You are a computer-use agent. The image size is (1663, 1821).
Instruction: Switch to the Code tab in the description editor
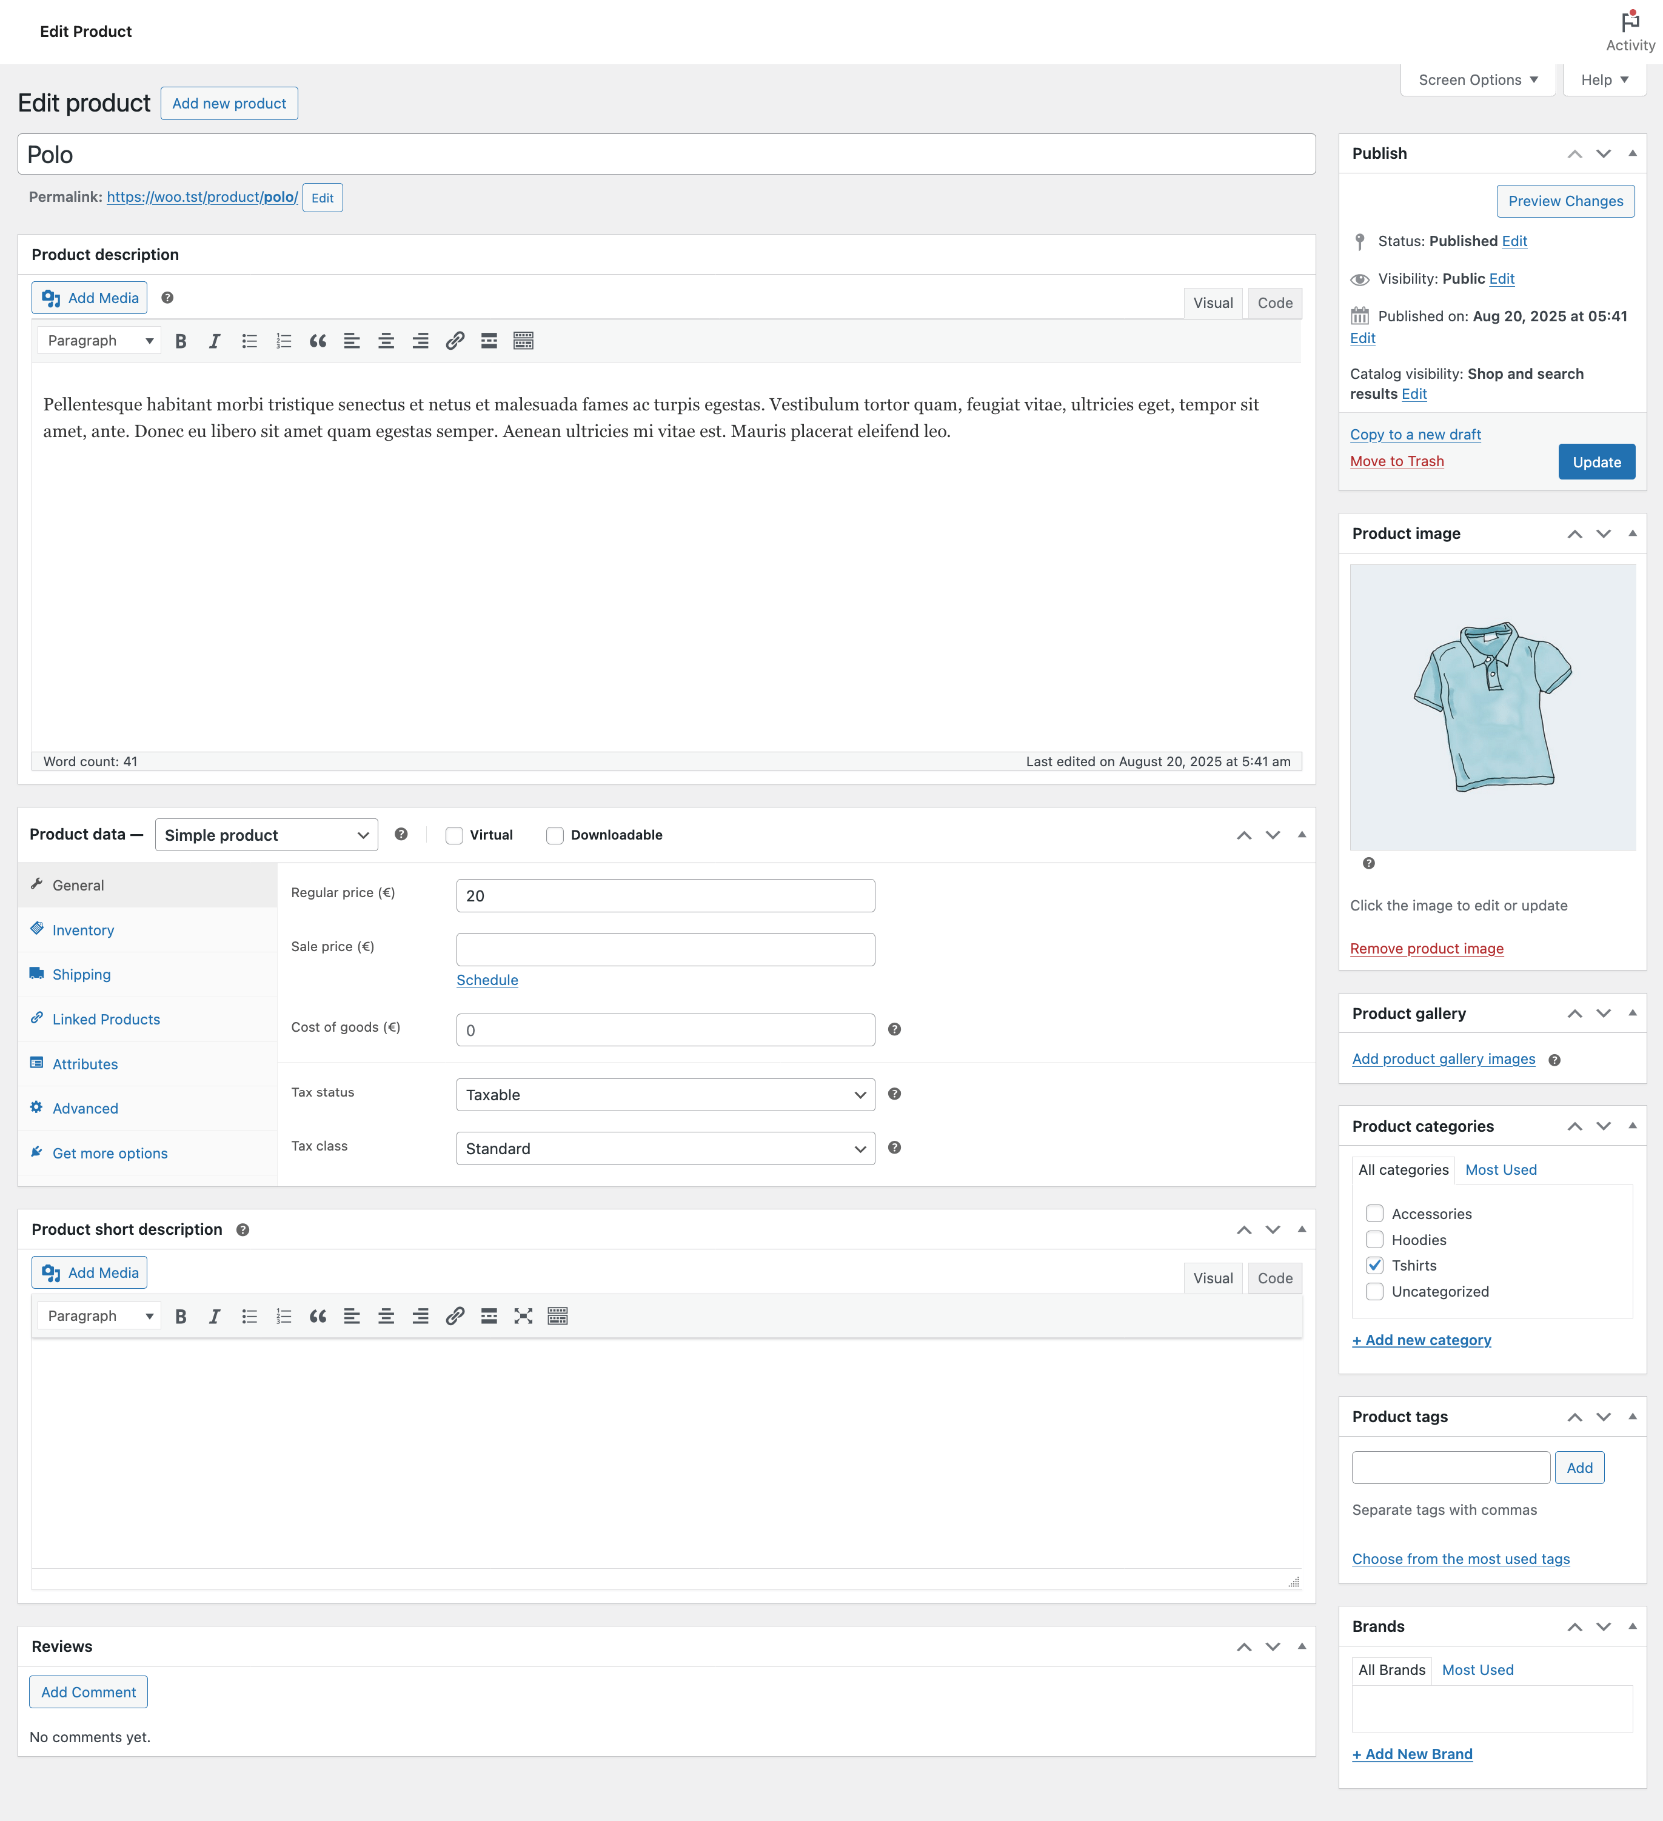pyautogui.click(x=1274, y=302)
